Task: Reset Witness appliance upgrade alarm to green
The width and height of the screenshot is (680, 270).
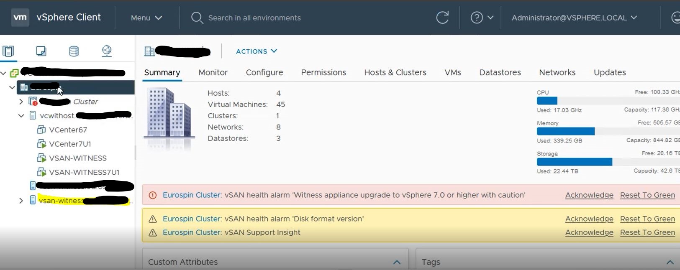Action: click(647, 195)
